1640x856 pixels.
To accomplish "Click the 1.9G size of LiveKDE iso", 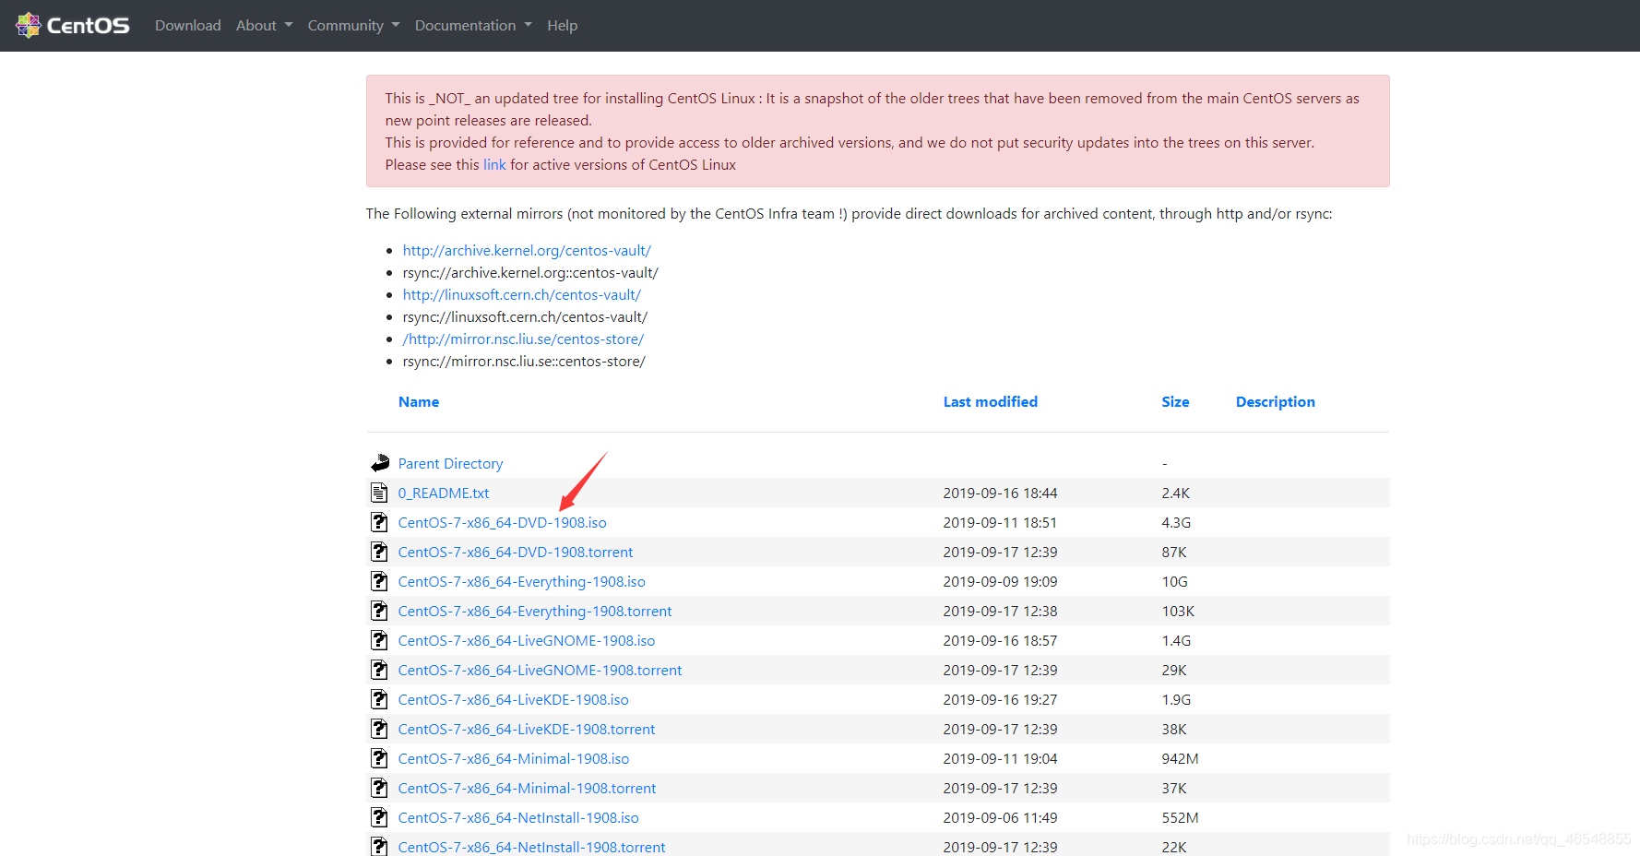I will coord(1176,700).
